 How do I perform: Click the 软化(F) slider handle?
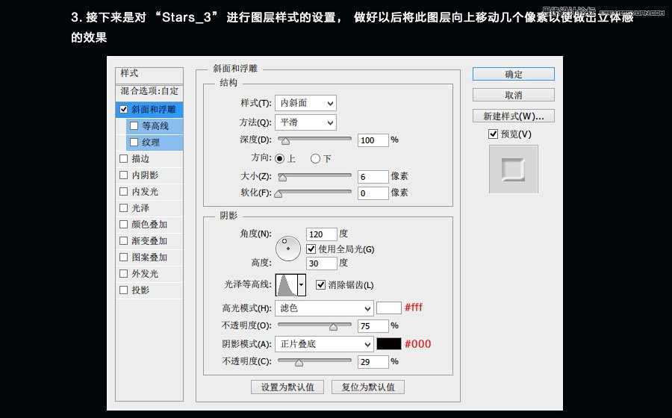[279, 194]
